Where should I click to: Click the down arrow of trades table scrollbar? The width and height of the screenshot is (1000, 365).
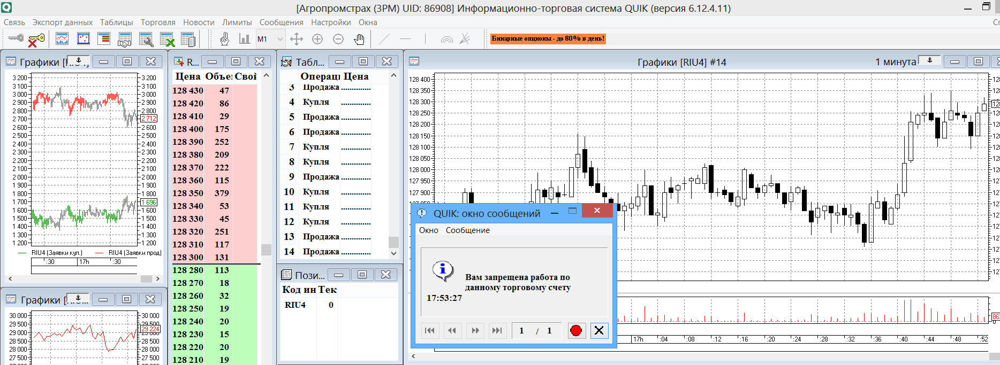[393, 253]
